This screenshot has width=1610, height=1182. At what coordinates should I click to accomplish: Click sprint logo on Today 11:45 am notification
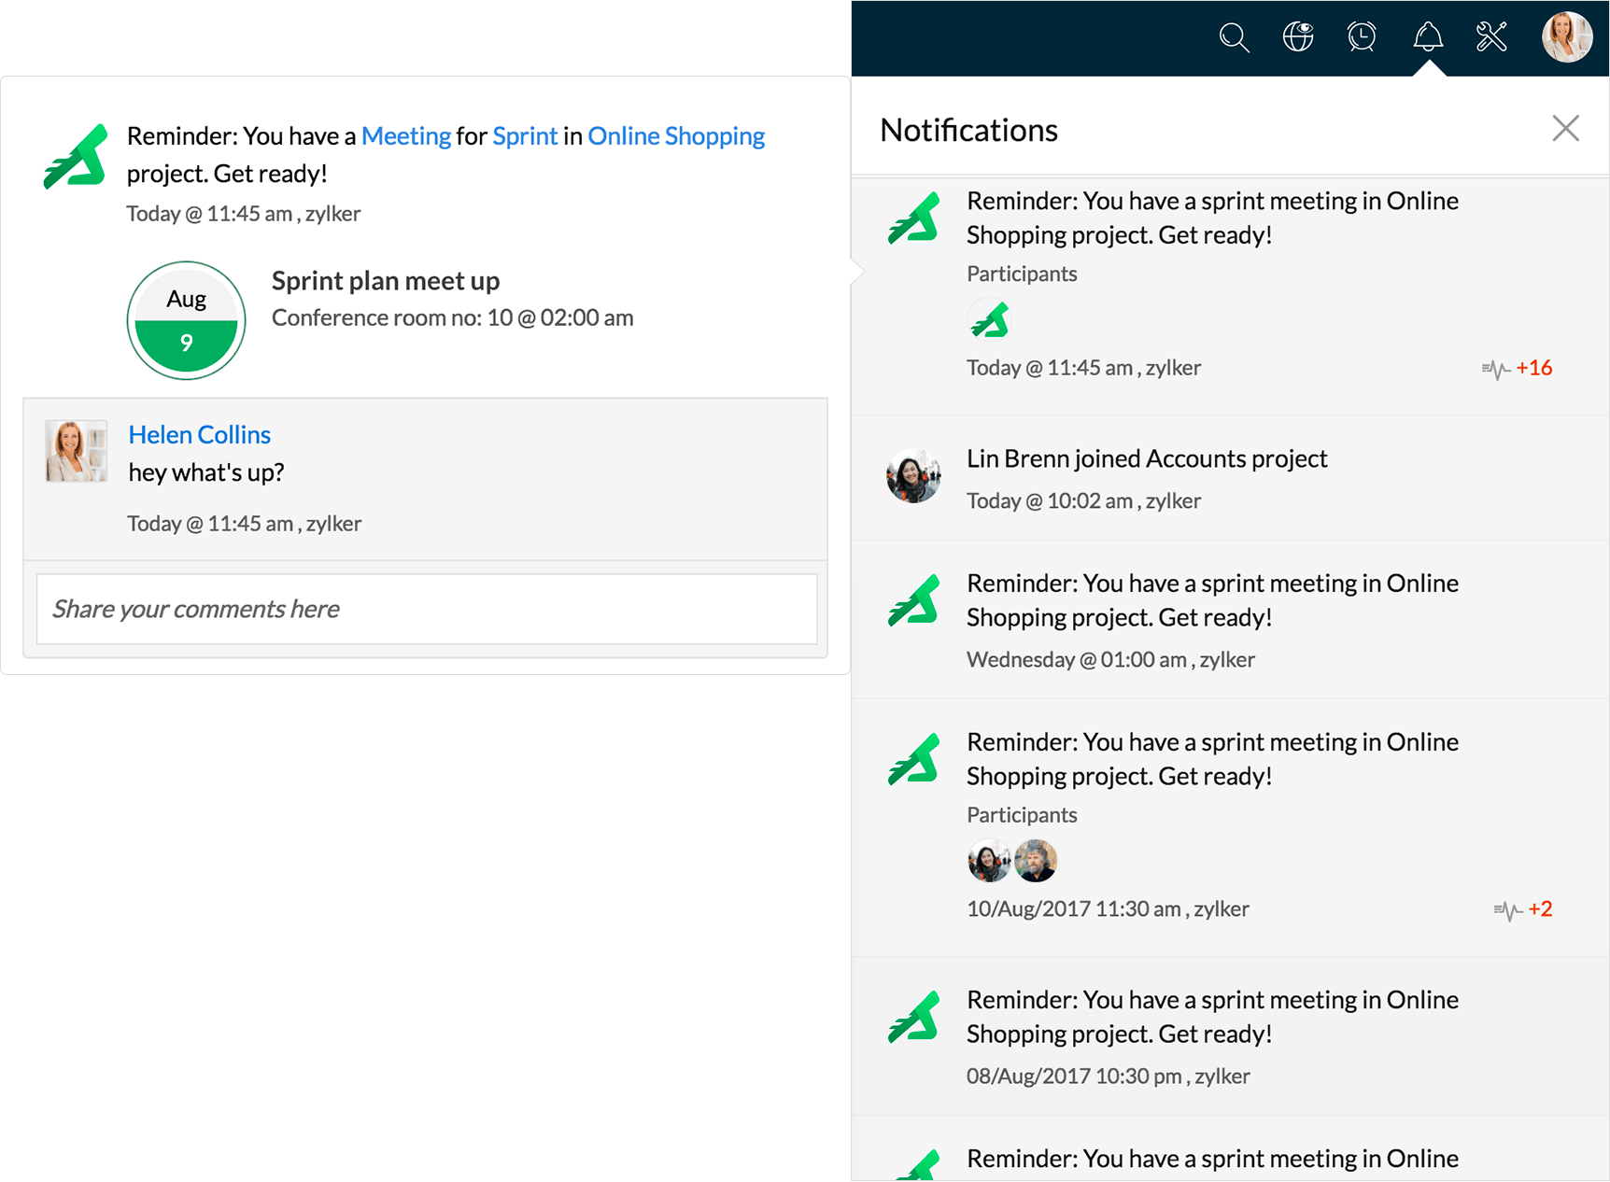coord(913,218)
